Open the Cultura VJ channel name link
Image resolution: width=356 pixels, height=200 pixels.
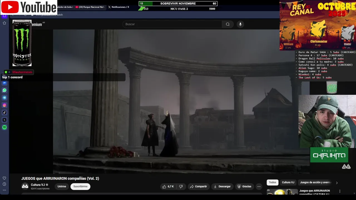click(x=38, y=185)
